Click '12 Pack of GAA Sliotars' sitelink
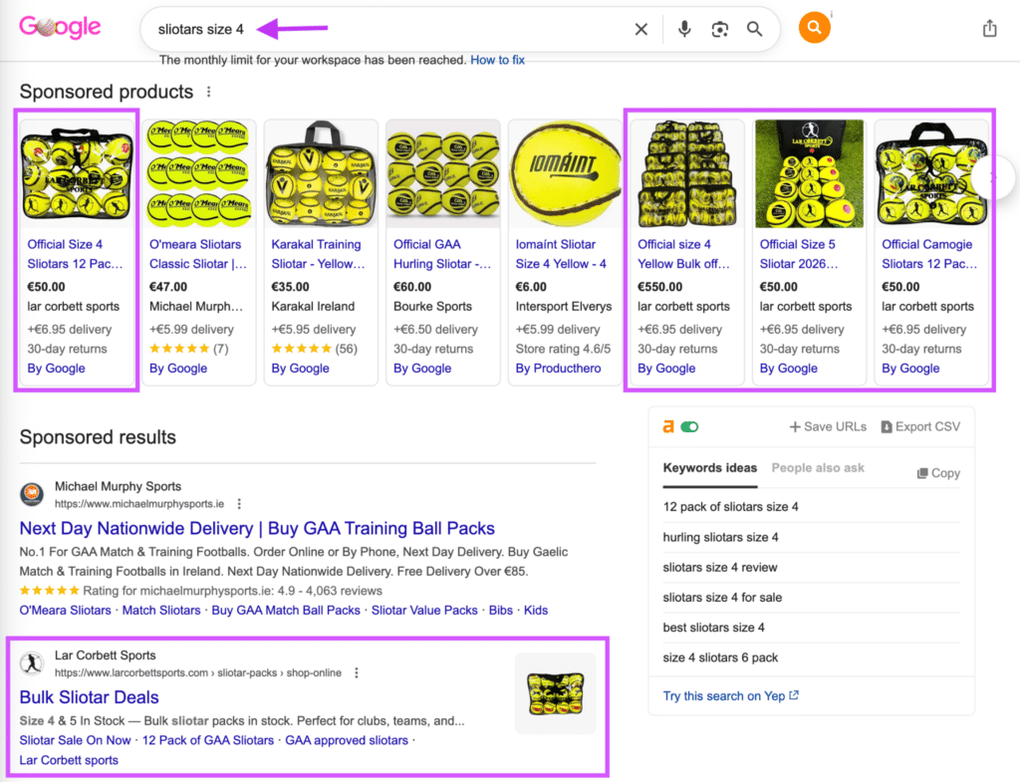 [x=208, y=740]
